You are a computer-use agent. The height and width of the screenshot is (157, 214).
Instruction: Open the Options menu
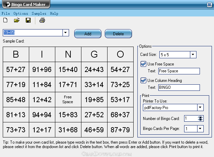pos(21,13)
